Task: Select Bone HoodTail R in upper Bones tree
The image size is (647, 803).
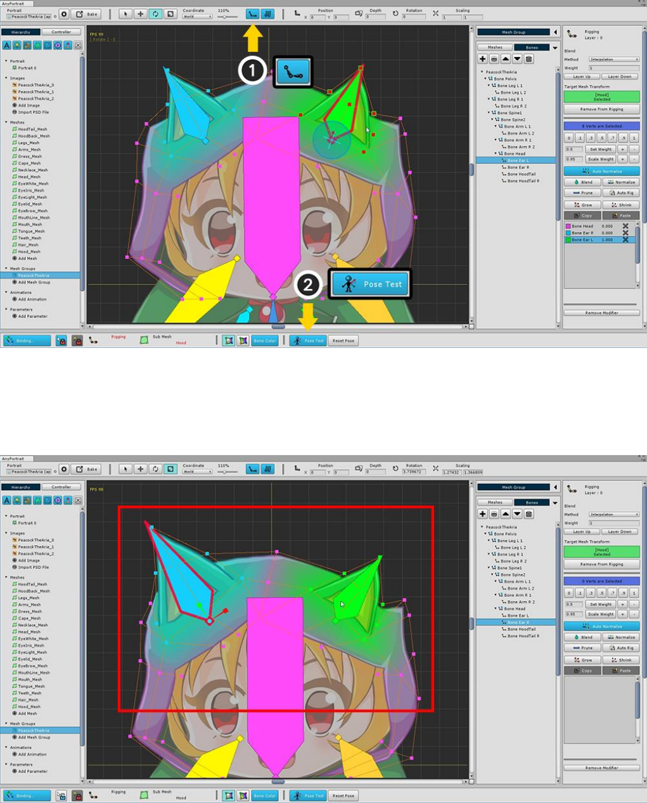Action: [x=523, y=181]
